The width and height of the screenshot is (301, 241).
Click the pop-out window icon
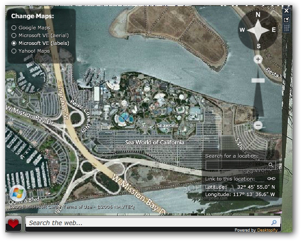coord(286,19)
